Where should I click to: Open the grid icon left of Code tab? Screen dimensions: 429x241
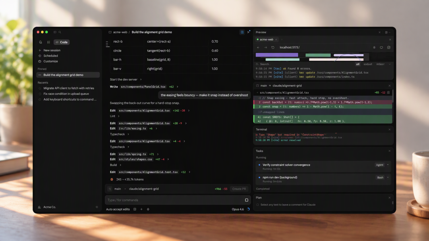point(49,42)
